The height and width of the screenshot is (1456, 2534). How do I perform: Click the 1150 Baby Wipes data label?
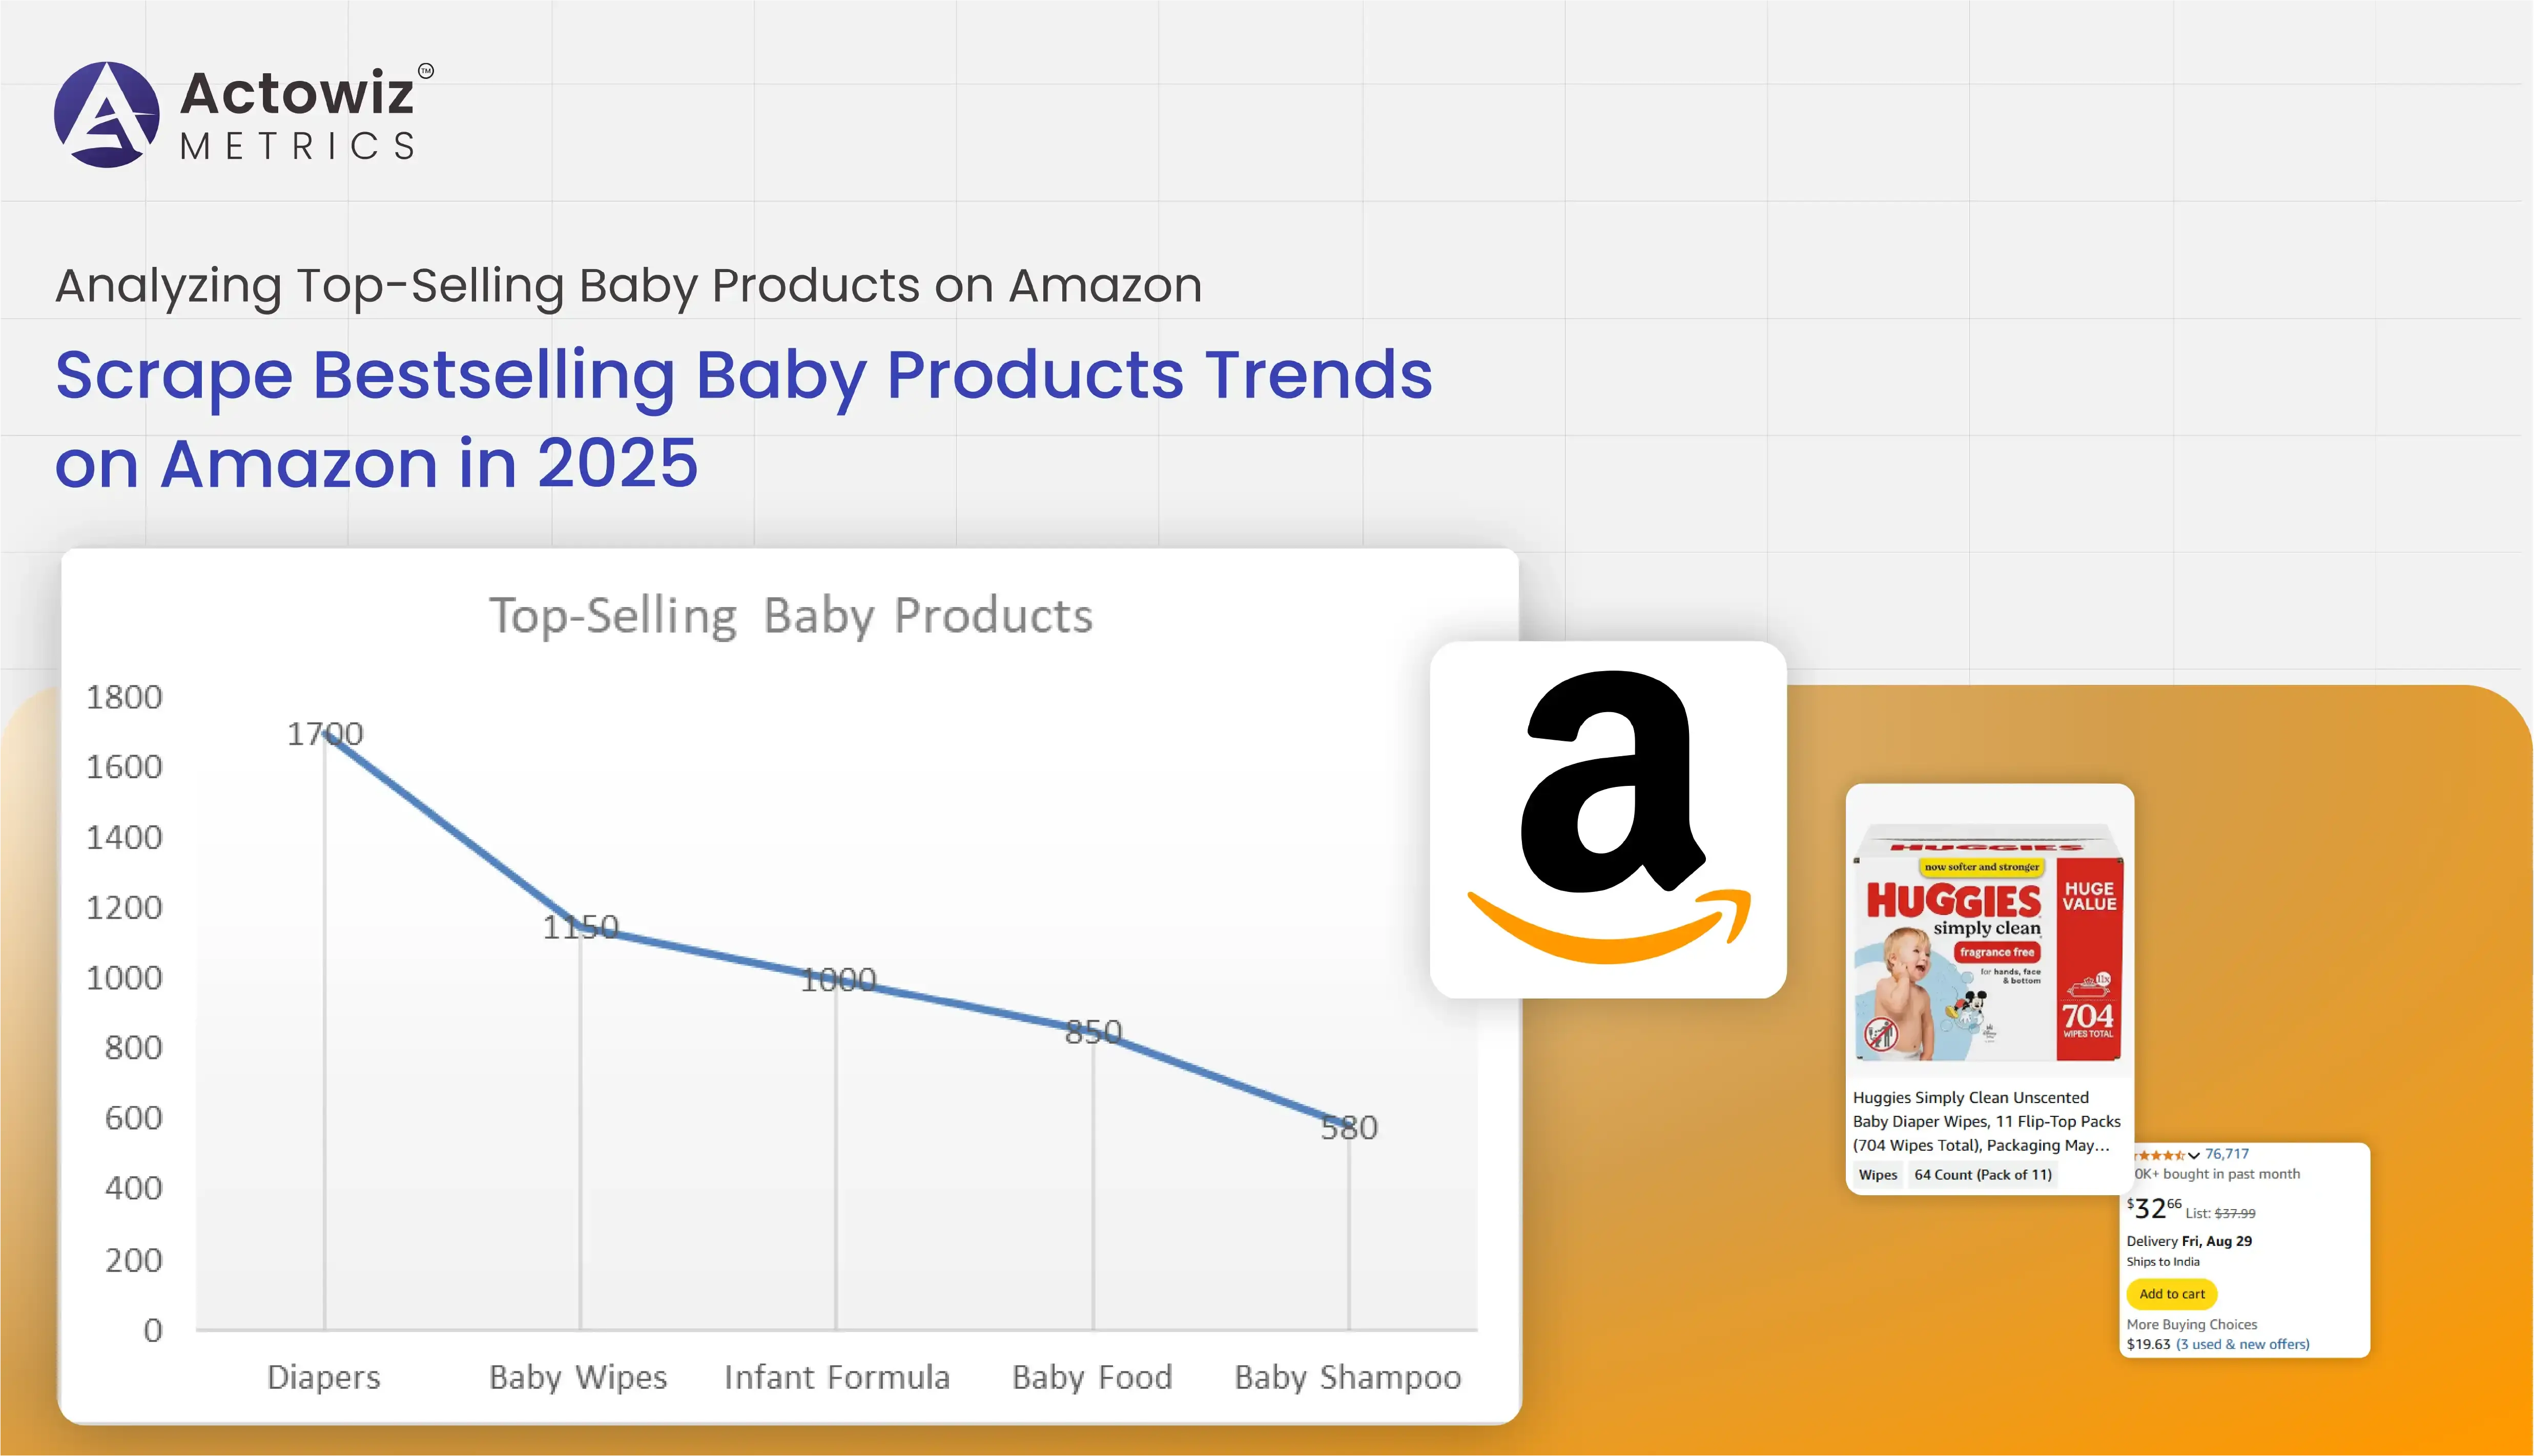pos(580,927)
